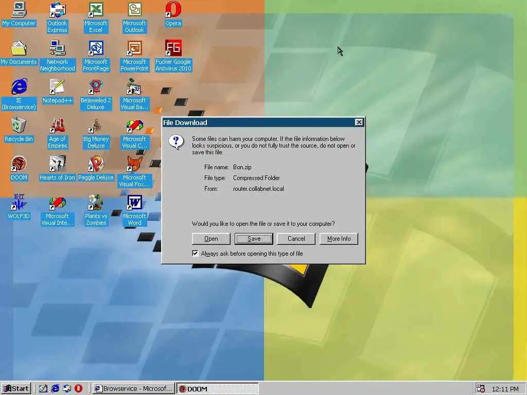The width and height of the screenshot is (527, 395).
Task: Open the Start menu
Action: point(16,389)
